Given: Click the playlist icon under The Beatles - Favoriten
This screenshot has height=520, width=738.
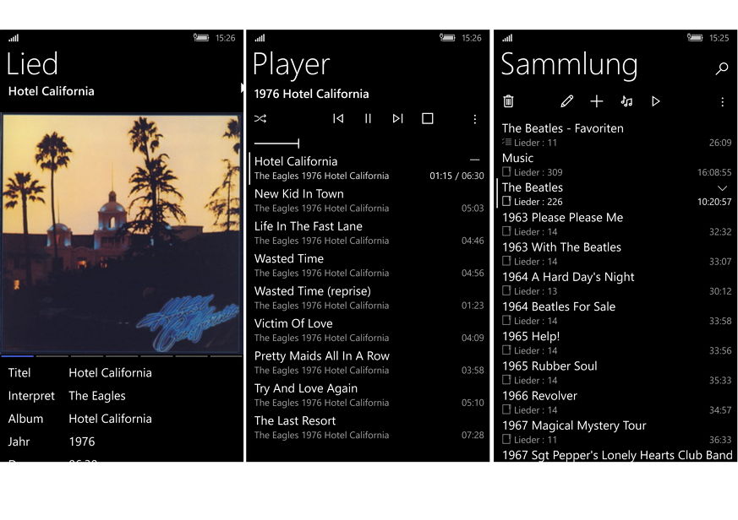Looking at the screenshot, I should point(506,142).
